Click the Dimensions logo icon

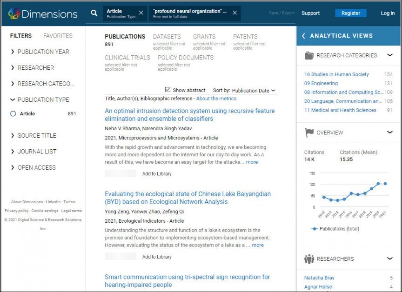pyautogui.click(x=13, y=13)
